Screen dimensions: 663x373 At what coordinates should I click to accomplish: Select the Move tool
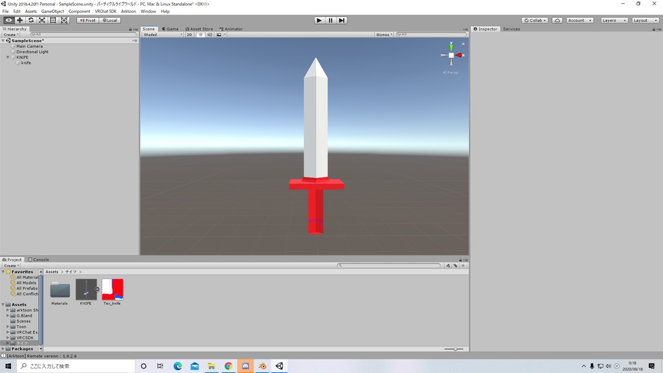coord(19,20)
